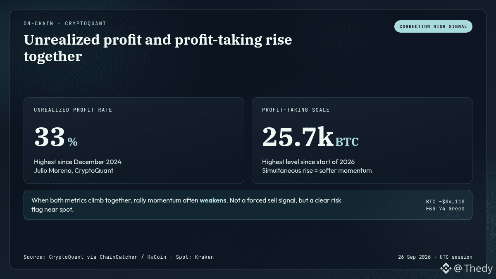
Task: Select the Highest since December 2024 line
Action: 78,162
